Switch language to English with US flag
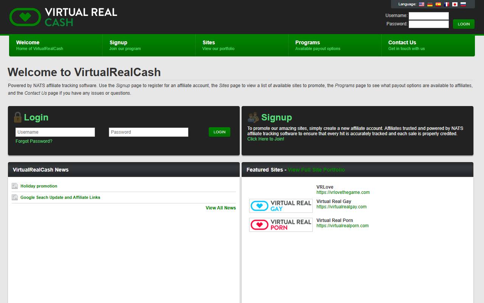 [422, 5]
